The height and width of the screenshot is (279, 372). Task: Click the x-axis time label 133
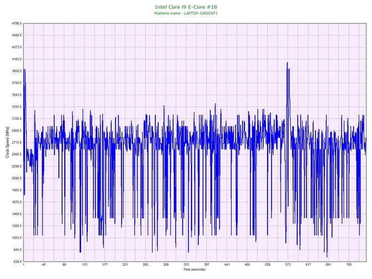84,265
